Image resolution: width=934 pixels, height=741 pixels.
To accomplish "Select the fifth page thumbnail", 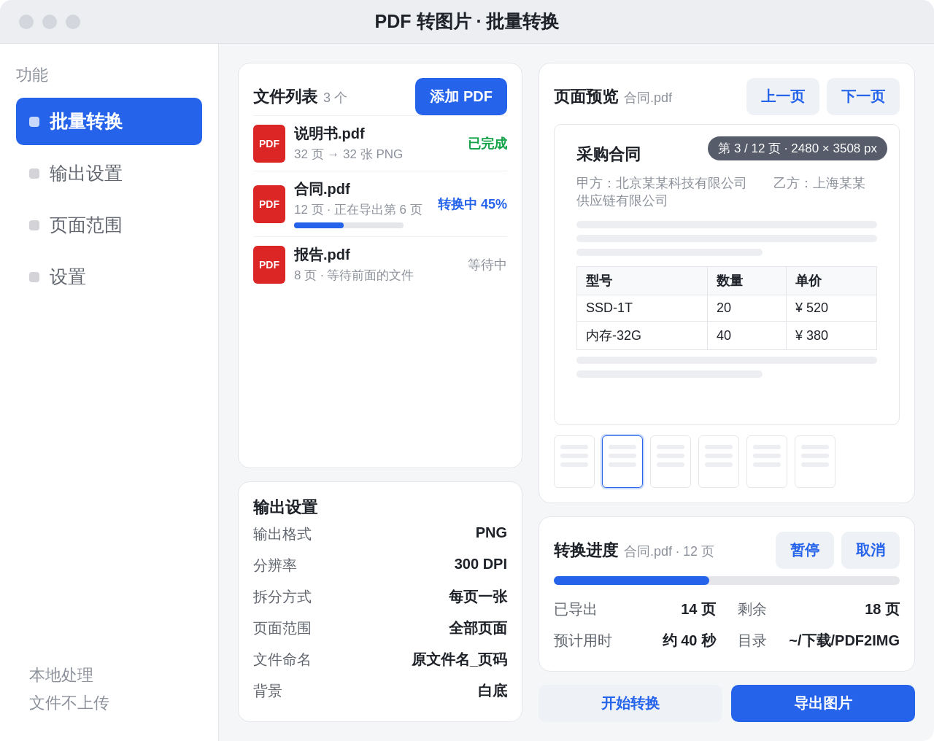I will (x=767, y=462).
